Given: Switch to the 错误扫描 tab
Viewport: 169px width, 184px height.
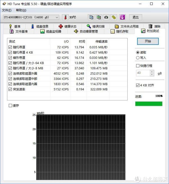Looking at the screenshot, I should 95,26.
